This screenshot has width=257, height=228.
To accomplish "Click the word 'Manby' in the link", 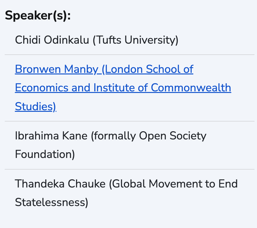I will (81, 69).
